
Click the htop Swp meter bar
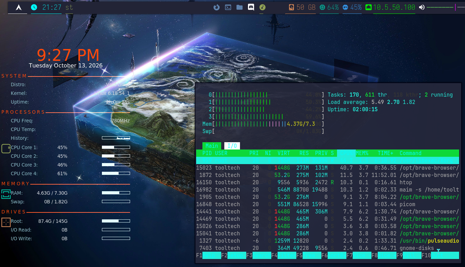point(263,131)
